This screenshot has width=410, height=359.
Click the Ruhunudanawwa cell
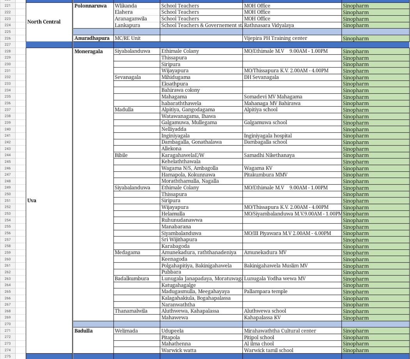coord(201,220)
